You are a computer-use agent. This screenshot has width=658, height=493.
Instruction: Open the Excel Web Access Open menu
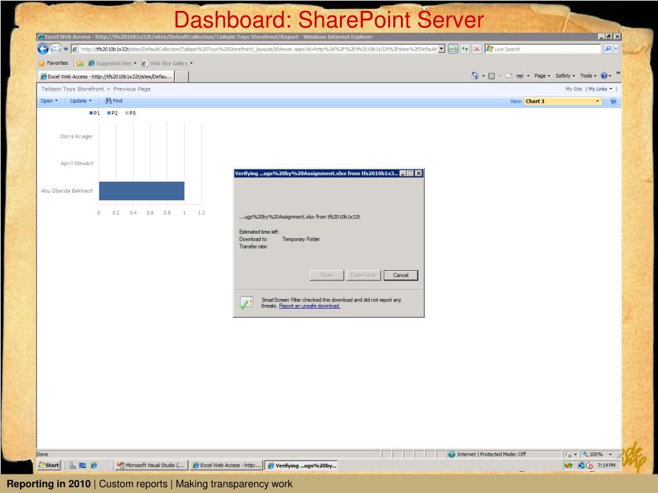tap(49, 101)
